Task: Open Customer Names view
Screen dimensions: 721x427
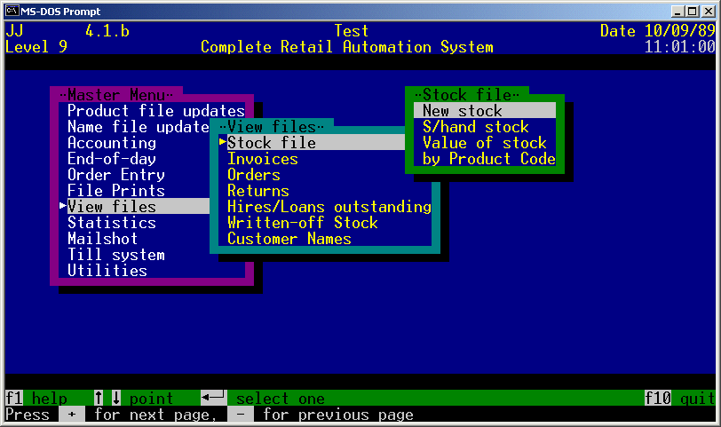Action: click(x=289, y=239)
